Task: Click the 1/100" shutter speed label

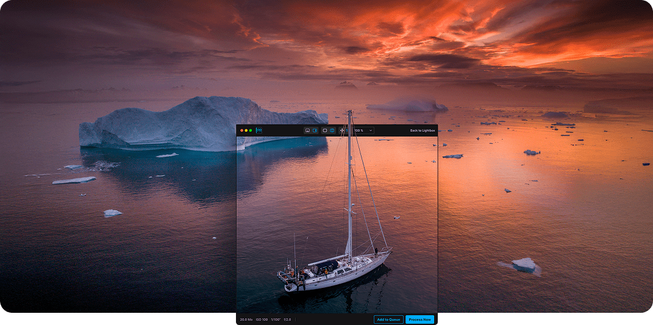Action: pyautogui.click(x=276, y=320)
